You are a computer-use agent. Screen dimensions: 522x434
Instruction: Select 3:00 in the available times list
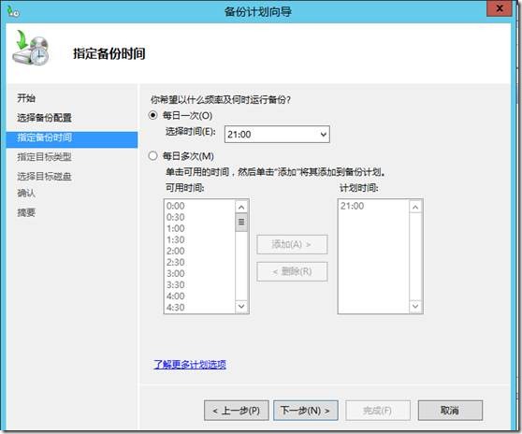(176, 273)
